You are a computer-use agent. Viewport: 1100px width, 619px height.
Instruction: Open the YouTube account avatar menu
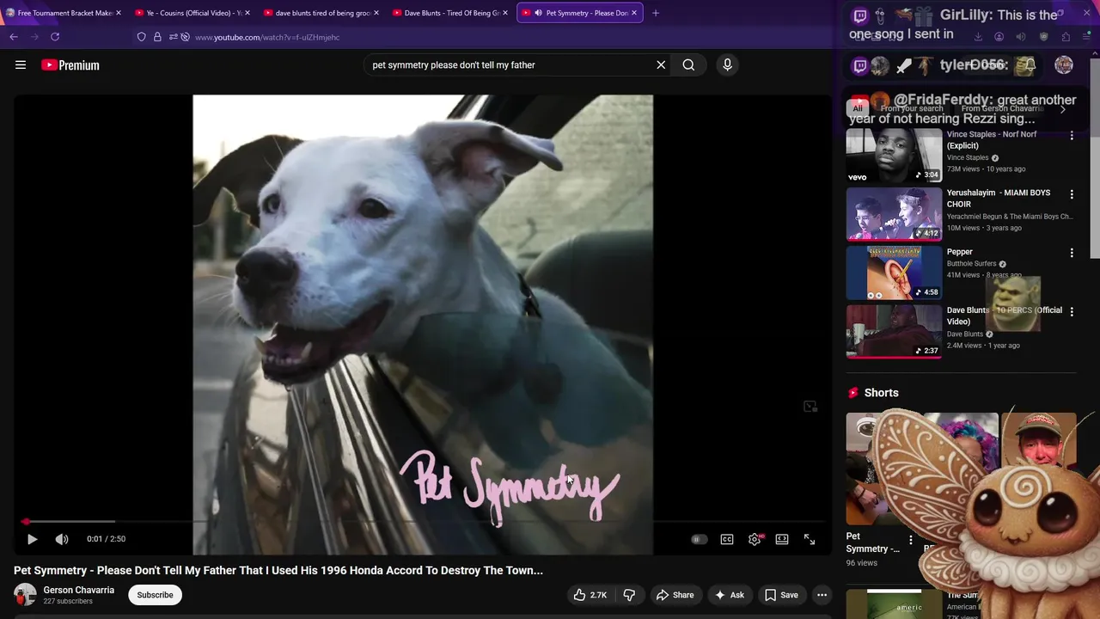[x=1064, y=65]
